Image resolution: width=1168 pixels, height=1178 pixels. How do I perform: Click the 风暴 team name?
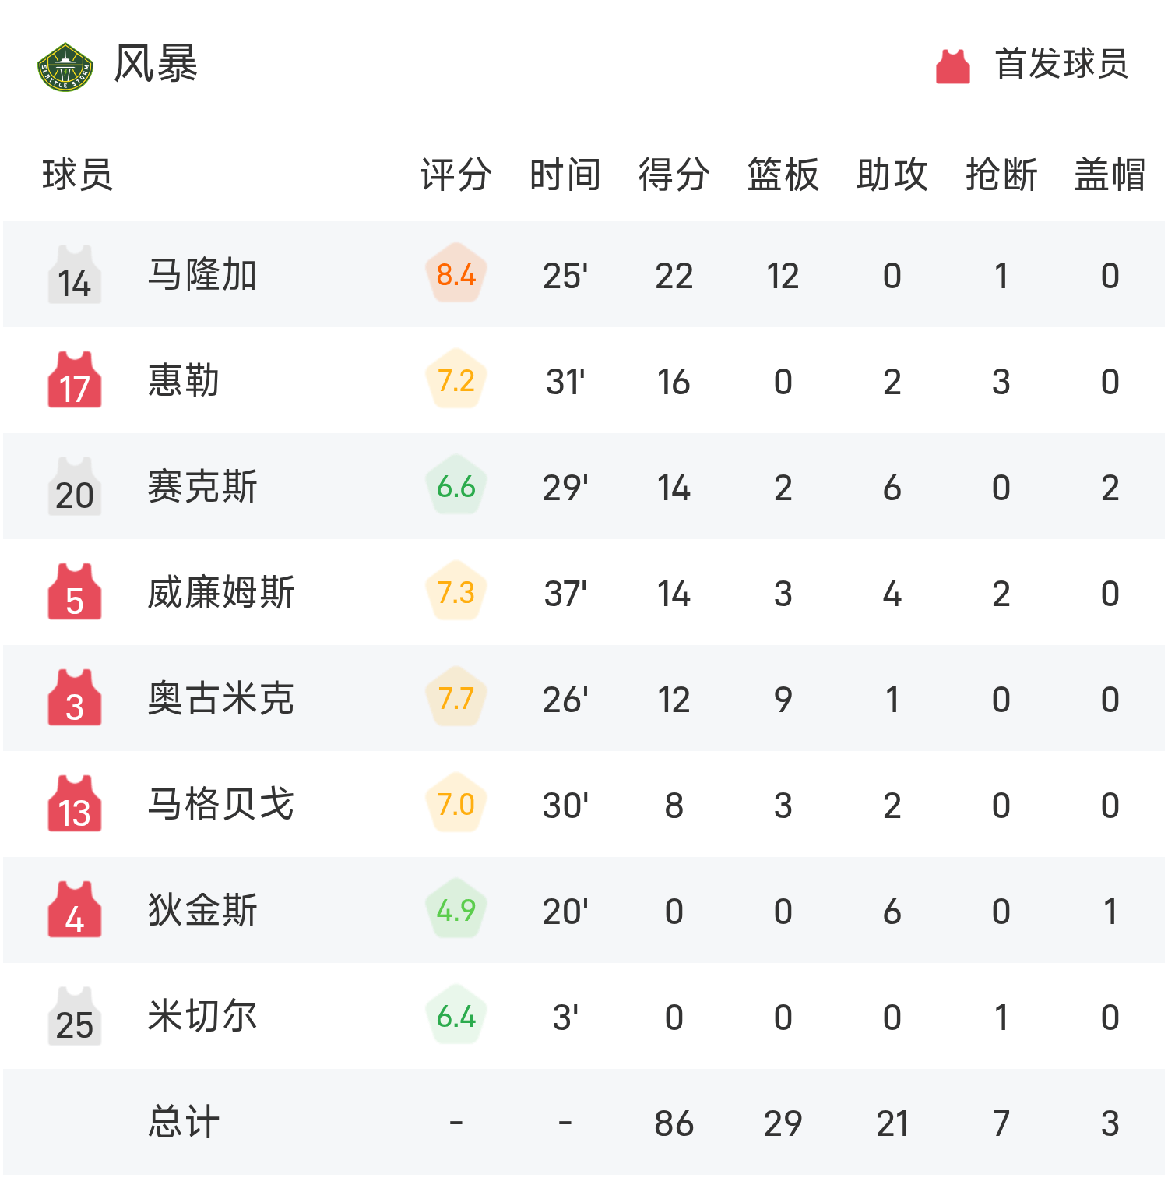156,64
